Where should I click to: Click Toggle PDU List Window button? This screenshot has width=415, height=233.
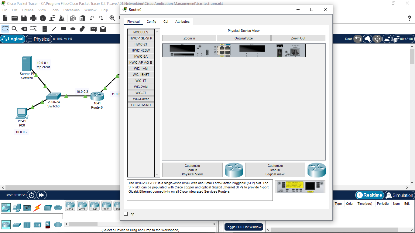[x=243, y=227]
